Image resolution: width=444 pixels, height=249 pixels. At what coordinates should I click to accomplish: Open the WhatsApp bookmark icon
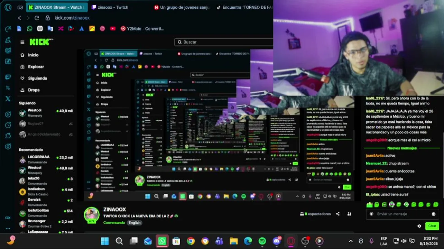(x=29, y=29)
